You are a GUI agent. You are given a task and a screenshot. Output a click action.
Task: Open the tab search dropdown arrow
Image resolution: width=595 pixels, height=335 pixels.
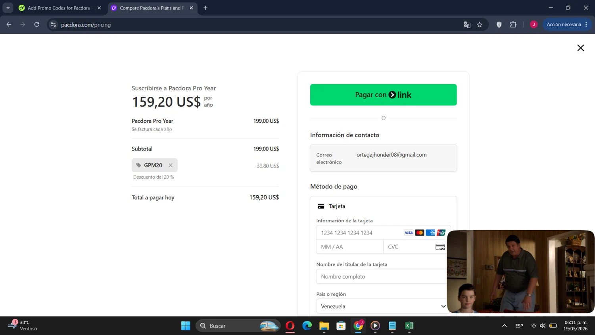click(8, 8)
